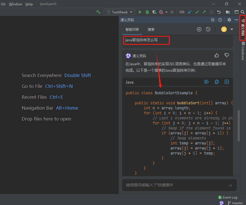Click the thumbs down icon on answer
The width and height of the screenshot is (246, 205).
227,55
